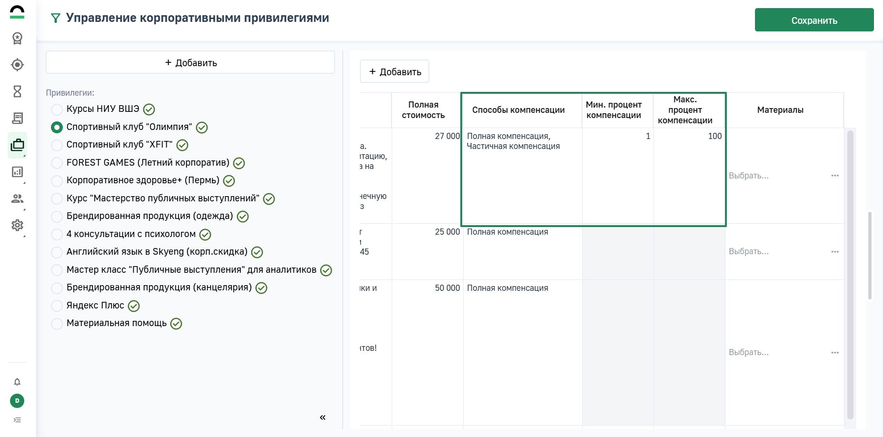883x437 pixels.
Task: Click the award badge icon in sidebar
Action: 17,38
